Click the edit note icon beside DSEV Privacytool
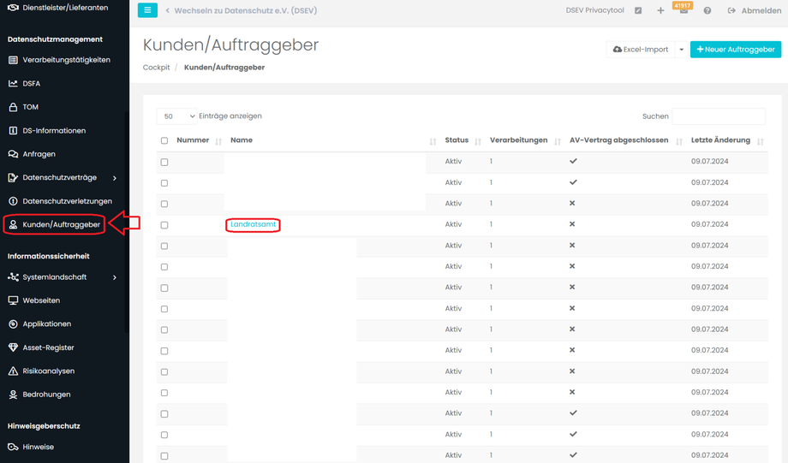Screen dimensions: 788x463 pyautogui.click(x=638, y=11)
